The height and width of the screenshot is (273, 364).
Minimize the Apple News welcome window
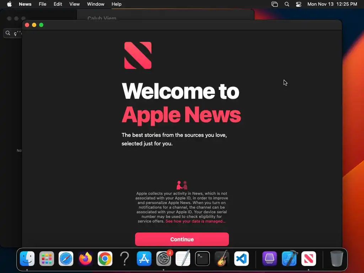34,25
